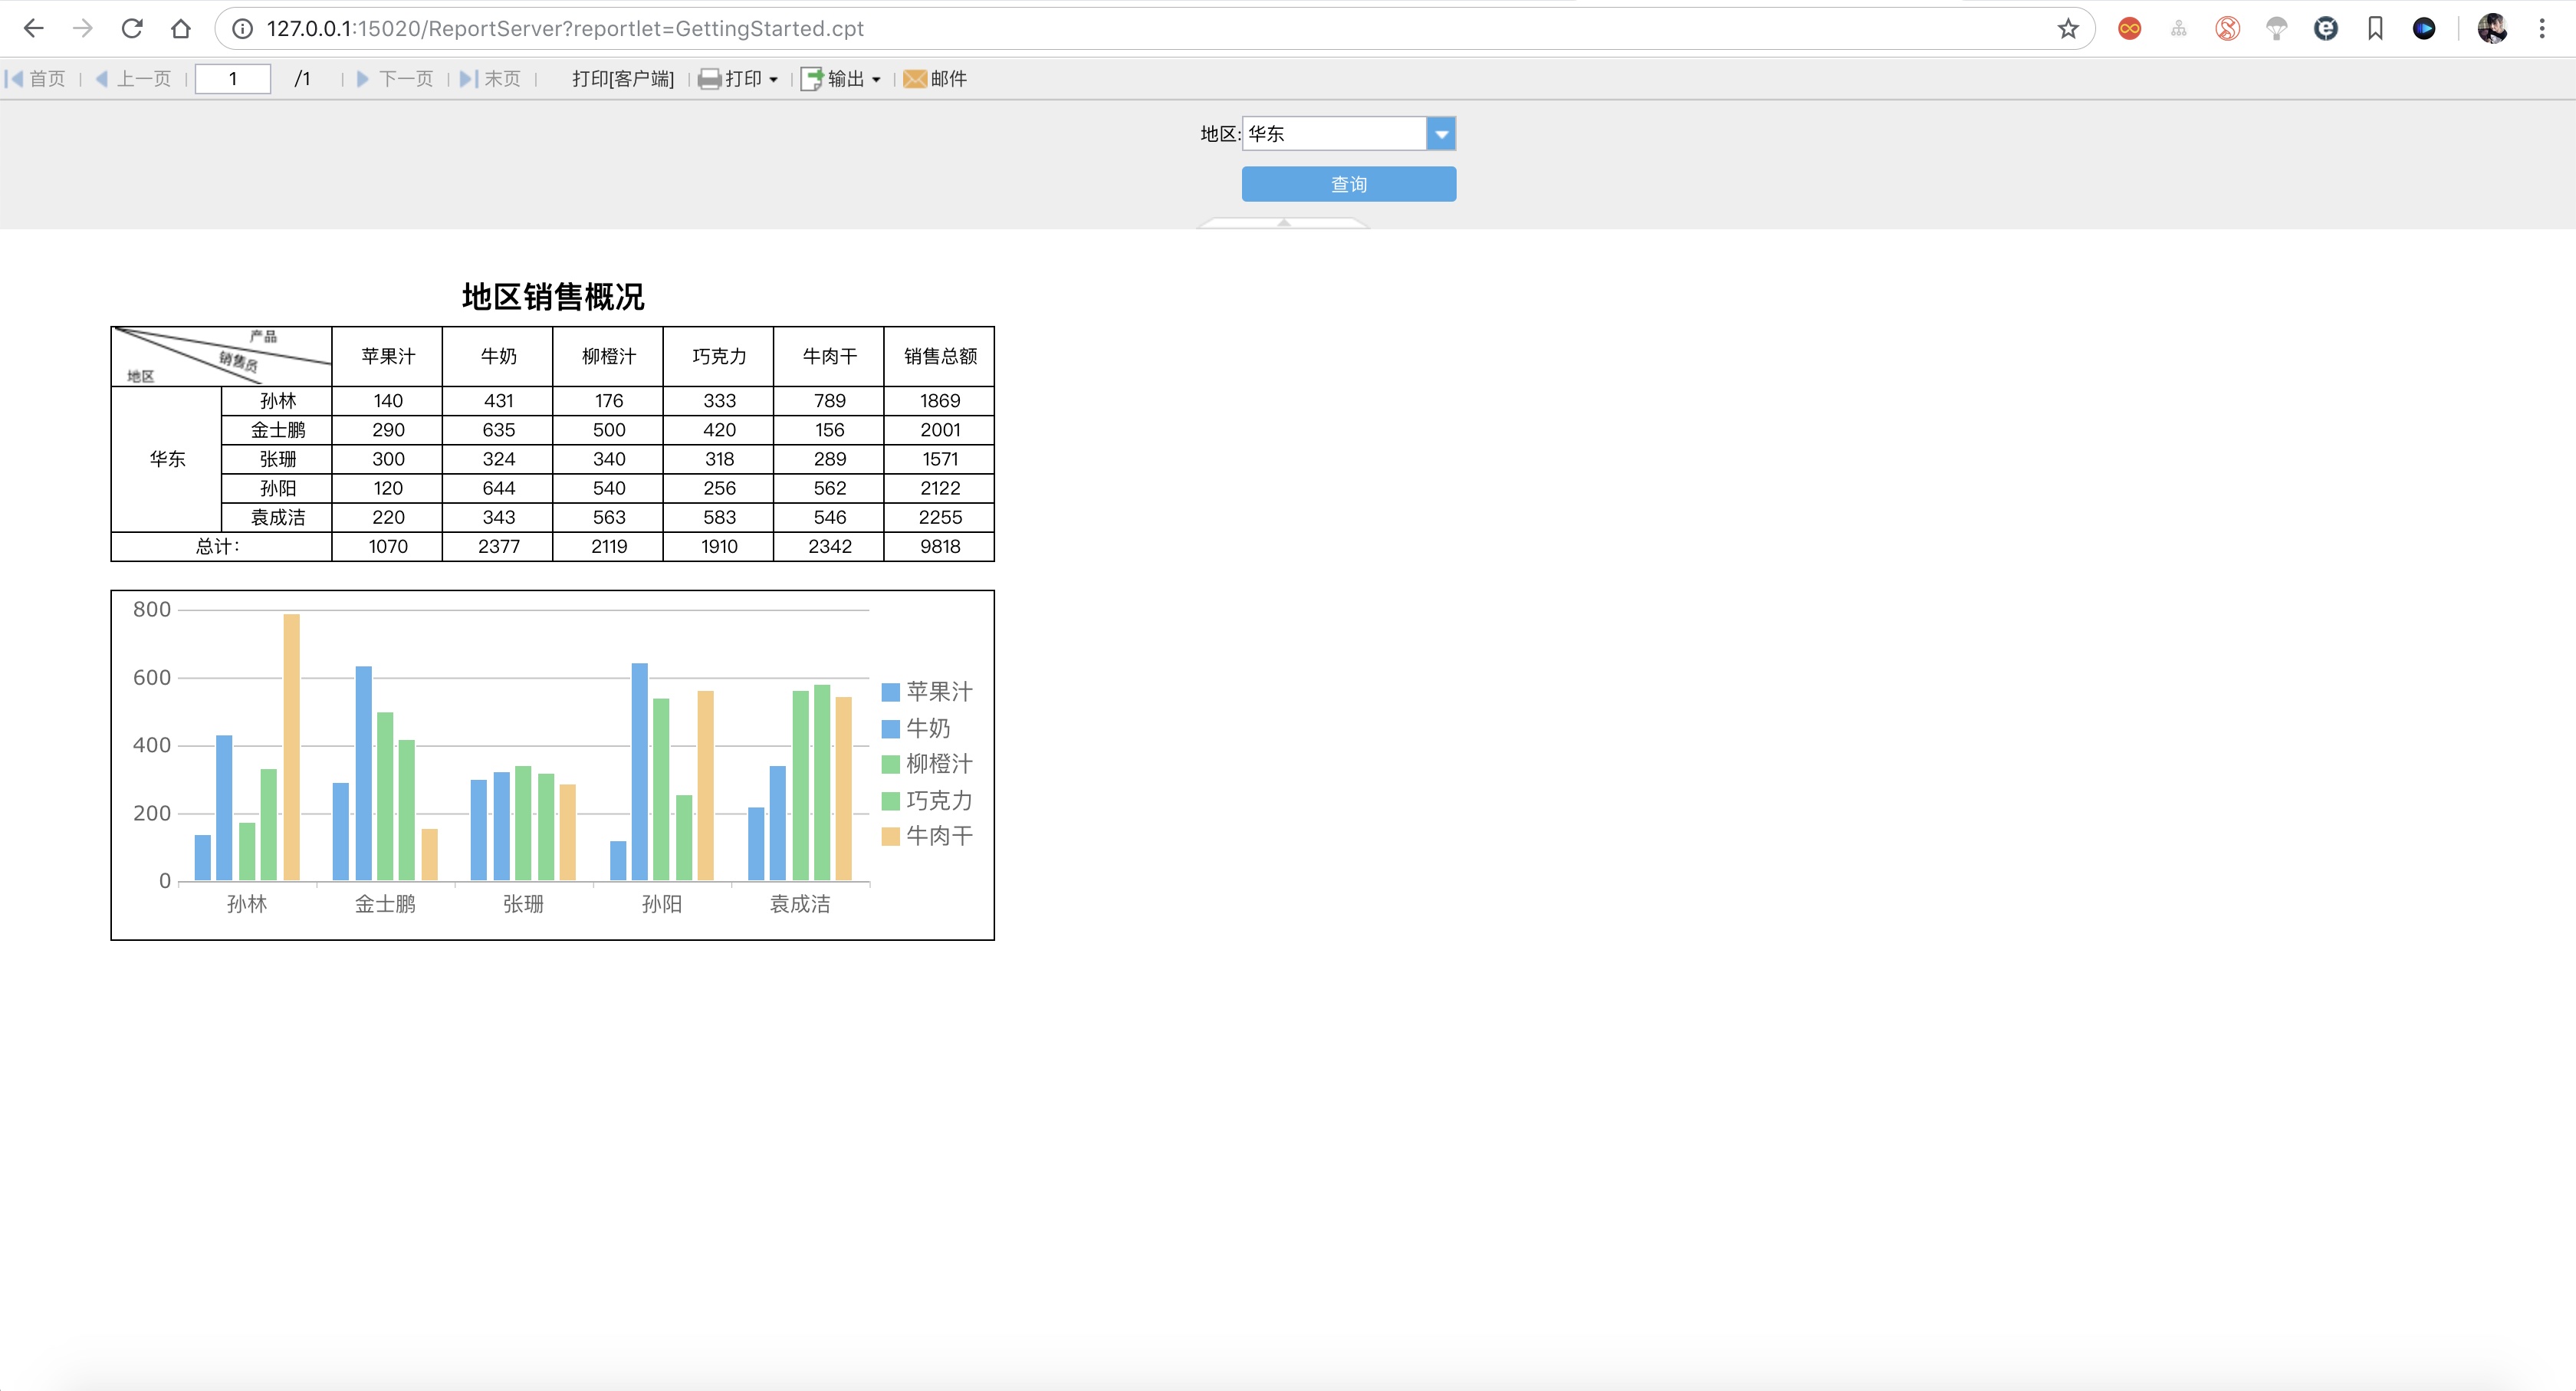Reload the browser page

(x=131, y=29)
